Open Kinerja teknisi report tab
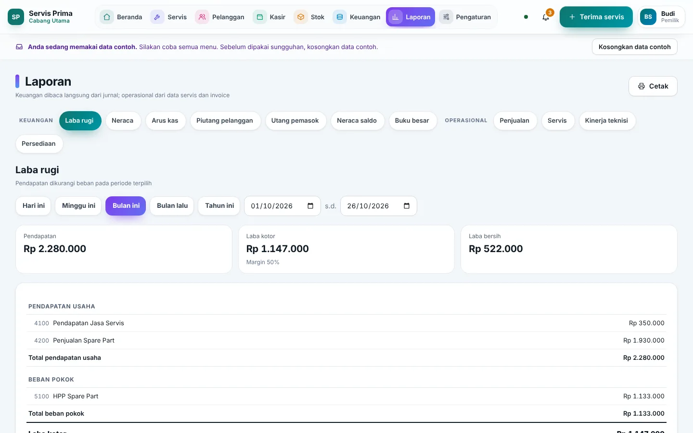The height and width of the screenshot is (433, 693). pyautogui.click(x=606, y=121)
